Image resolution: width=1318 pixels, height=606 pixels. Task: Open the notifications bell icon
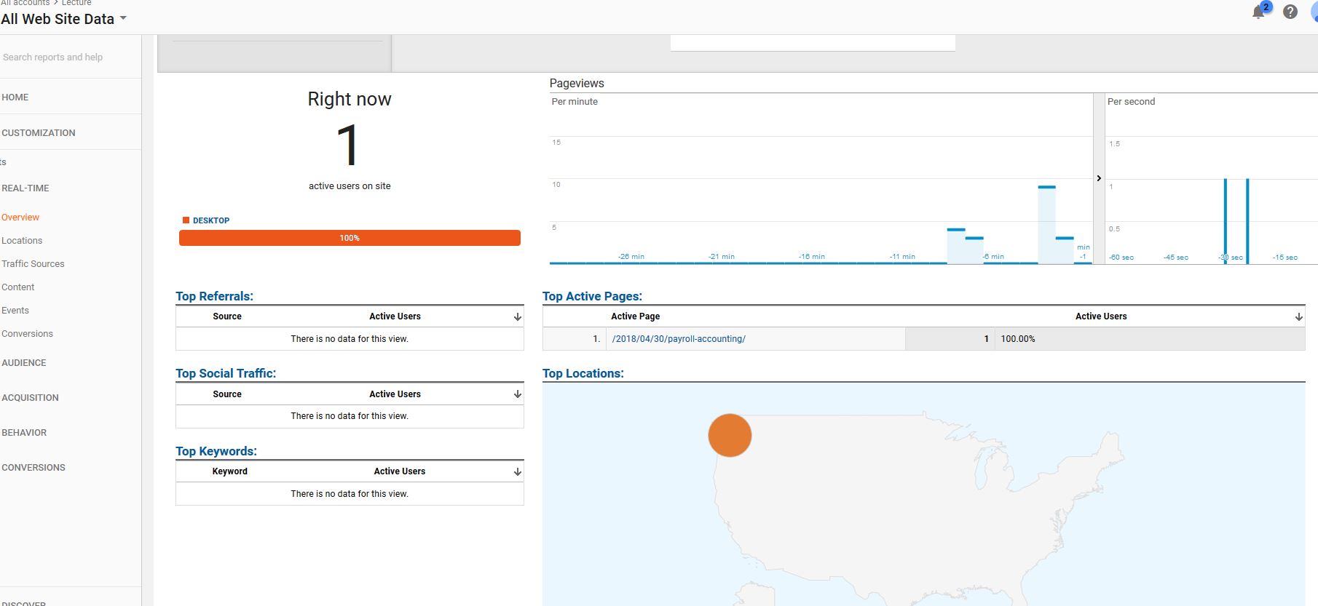[1259, 12]
